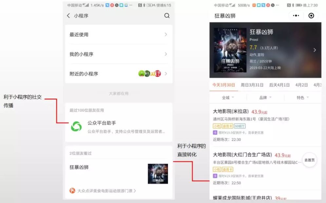Open 耀莱成龙国际影城 listing
The height and width of the screenshot is (203, 326).
(242, 198)
